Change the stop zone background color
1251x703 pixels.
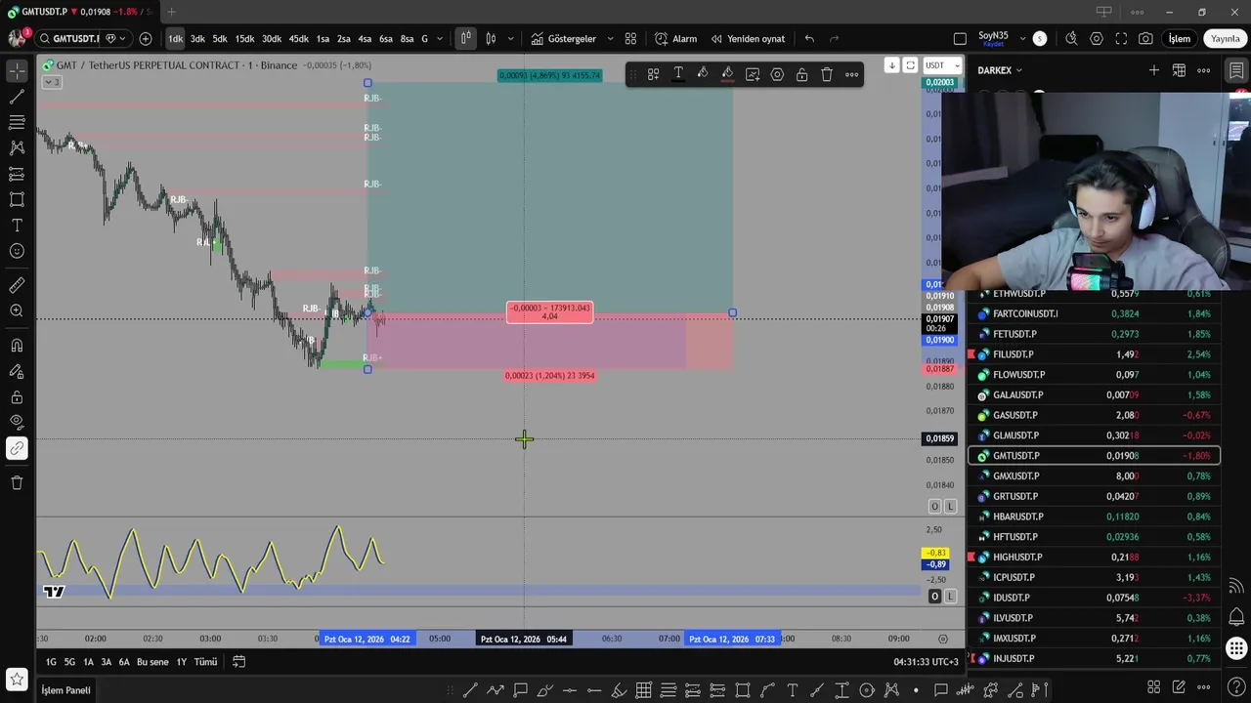point(727,74)
